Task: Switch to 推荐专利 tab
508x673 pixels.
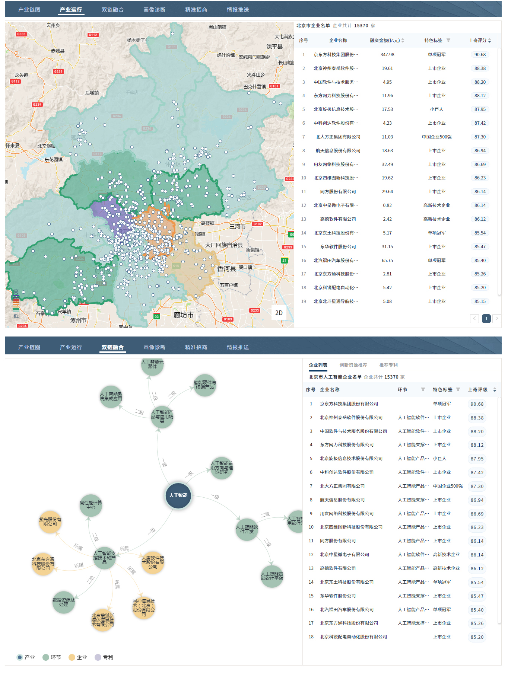Action: (388, 365)
